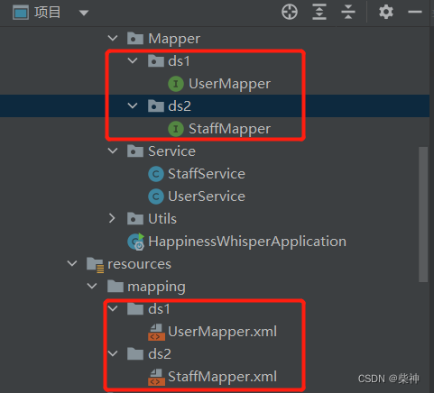Click the Collapse All toolbar icon

348,12
